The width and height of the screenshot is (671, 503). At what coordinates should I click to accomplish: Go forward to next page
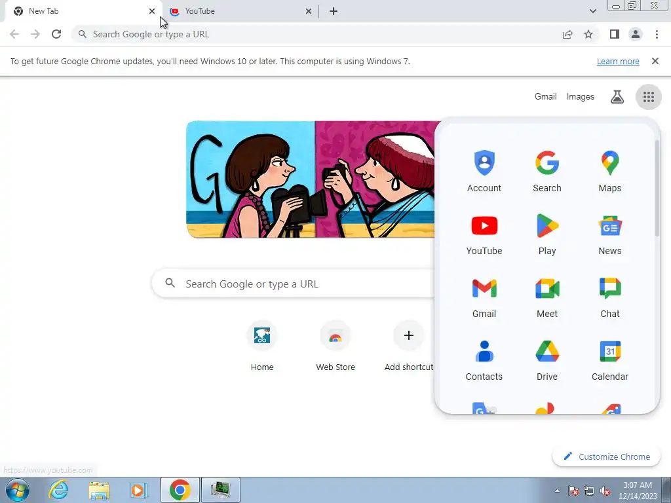point(35,34)
